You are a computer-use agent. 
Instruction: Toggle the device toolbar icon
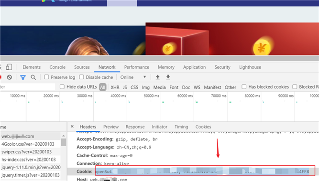point(9,67)
